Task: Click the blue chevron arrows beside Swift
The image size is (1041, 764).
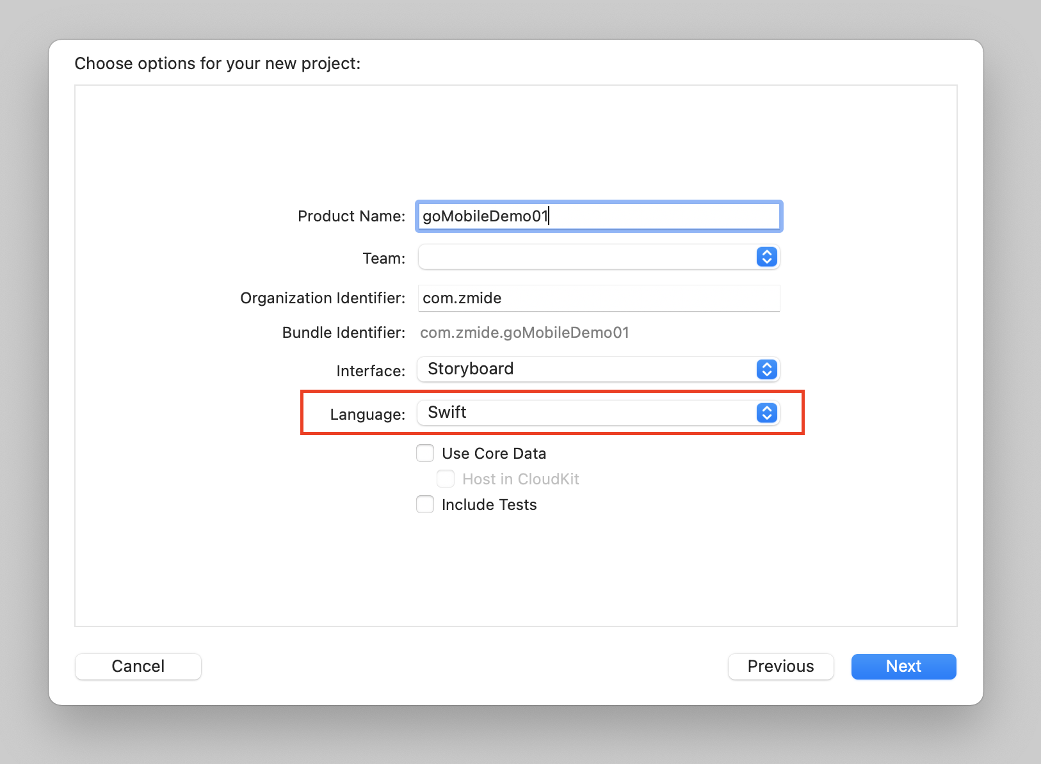Action: pyautogui.click(x=766, y=413)
